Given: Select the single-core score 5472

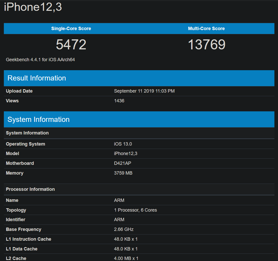Looking at the screenshot, I should click(x=71, y=44).
